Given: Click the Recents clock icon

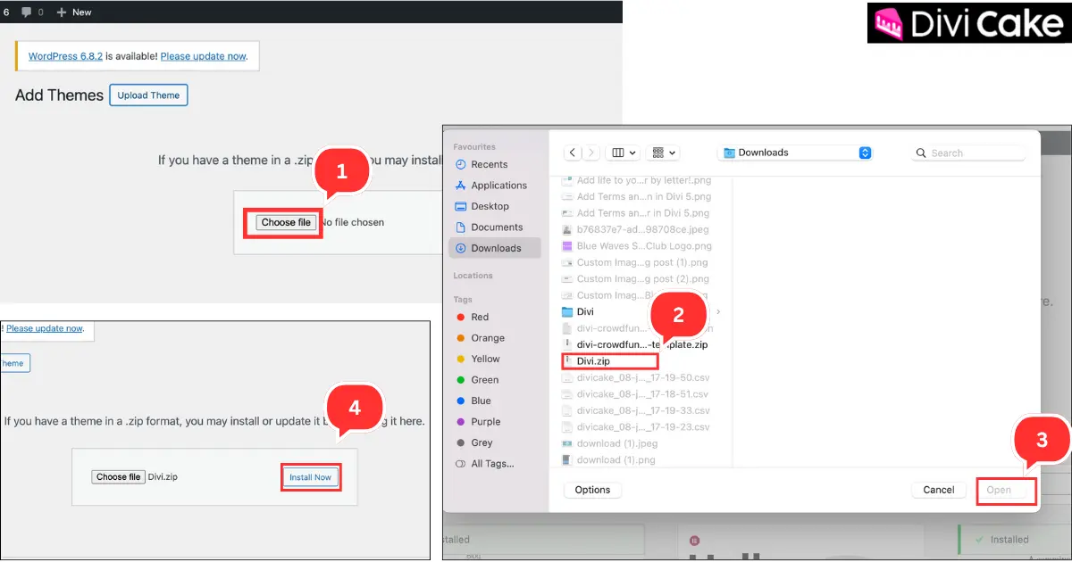Looking at the screenshot, I should (461, 164).
